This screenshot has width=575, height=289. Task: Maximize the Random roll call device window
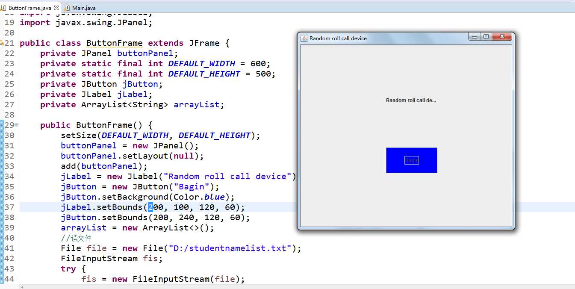[x=486, y=37]
